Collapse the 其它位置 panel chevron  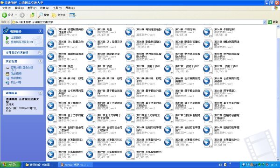(x=40, y=61)
